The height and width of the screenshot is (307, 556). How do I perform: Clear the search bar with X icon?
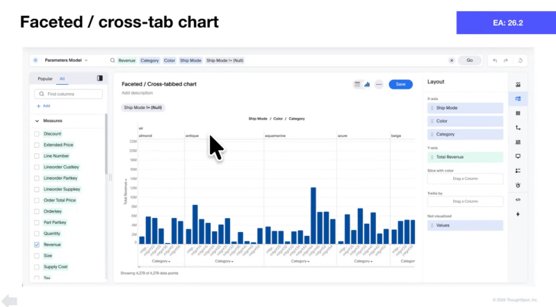tap(452, 60)
